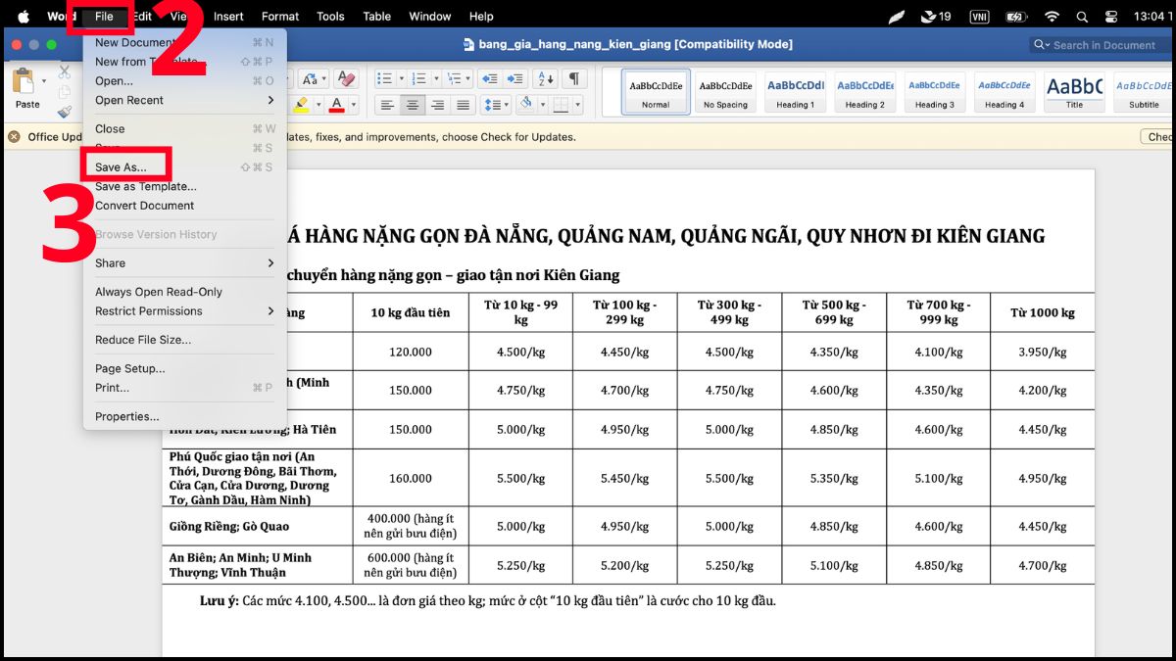Open the macOS Control Center
Image resolution: width=1176 pixels, height=661 pixels.
click(1111, 17)
